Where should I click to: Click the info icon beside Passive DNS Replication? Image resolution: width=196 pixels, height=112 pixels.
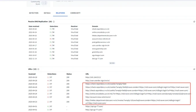point(54,22)
